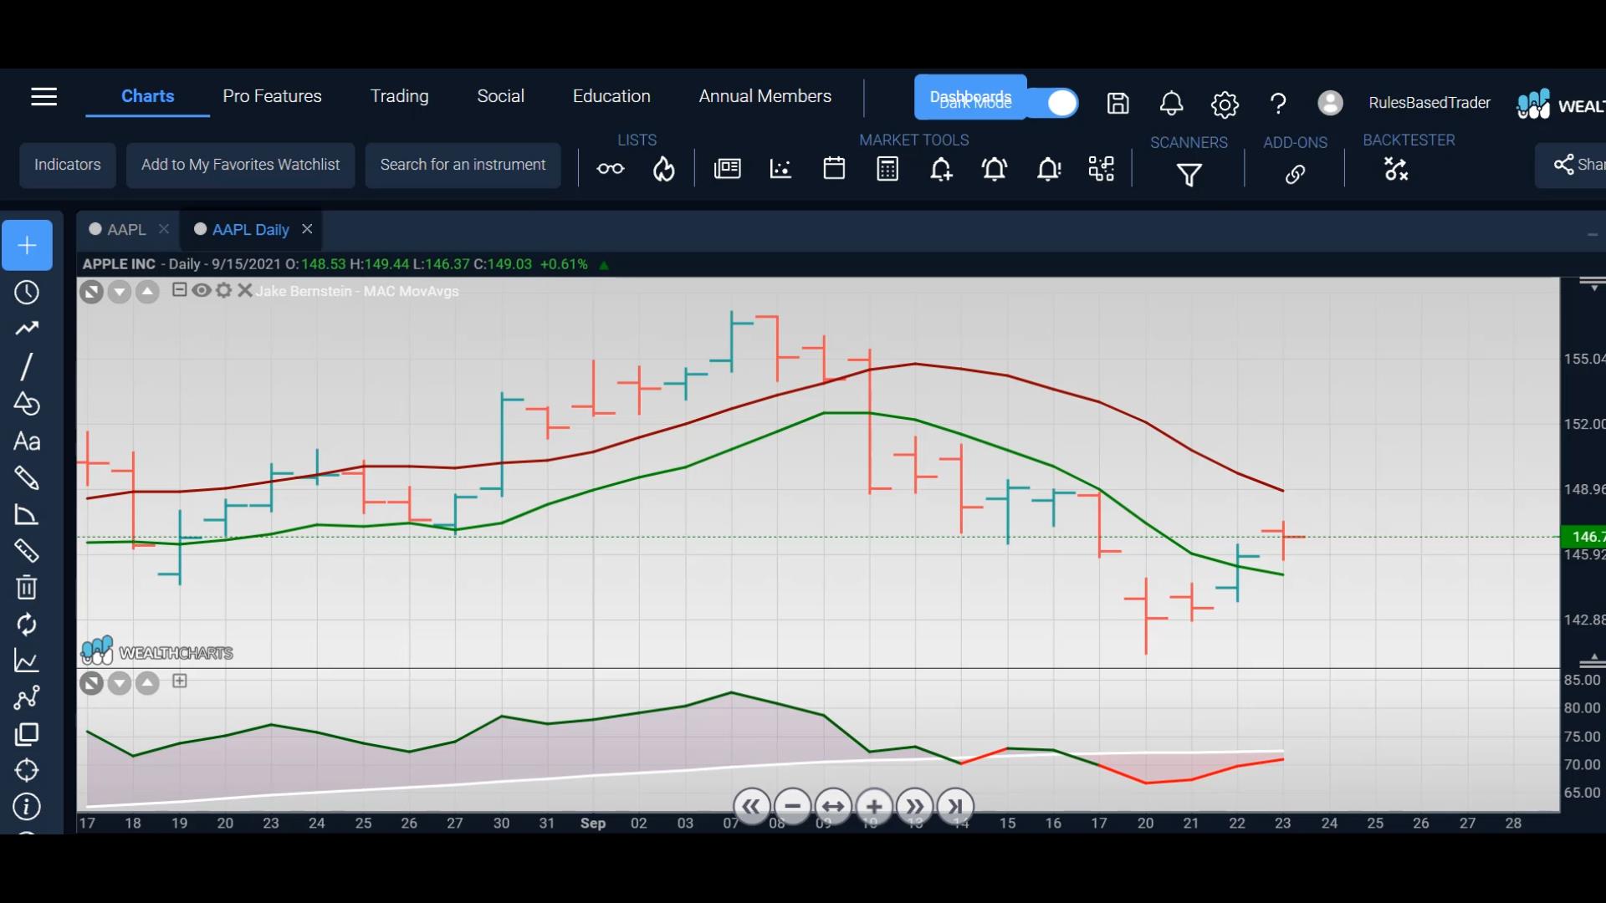Select the line drawing tool
The image size is (1606, 903).
click(27, 366)
